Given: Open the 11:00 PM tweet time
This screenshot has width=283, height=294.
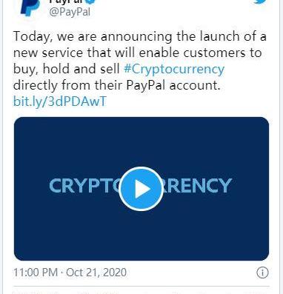Looking at the screenshot, I should [36, 273].
